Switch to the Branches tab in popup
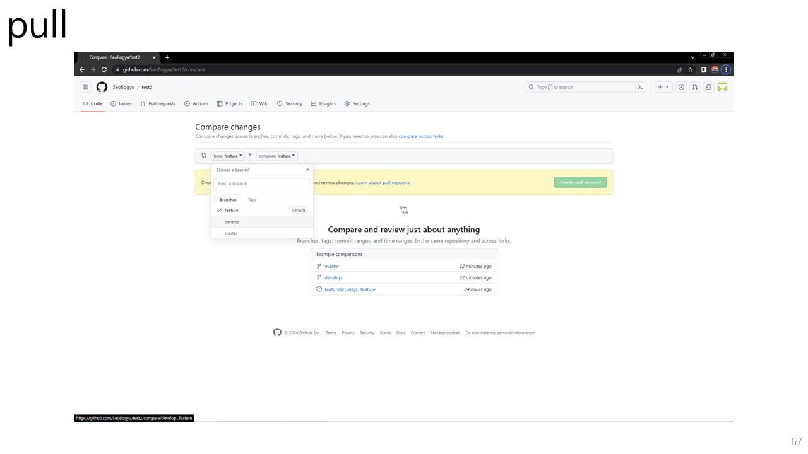 click(228, 200)
